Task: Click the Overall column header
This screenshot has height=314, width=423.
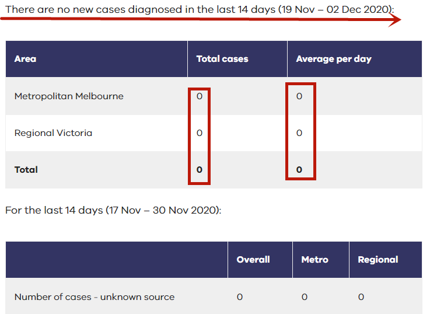Action: click(253, 260)
